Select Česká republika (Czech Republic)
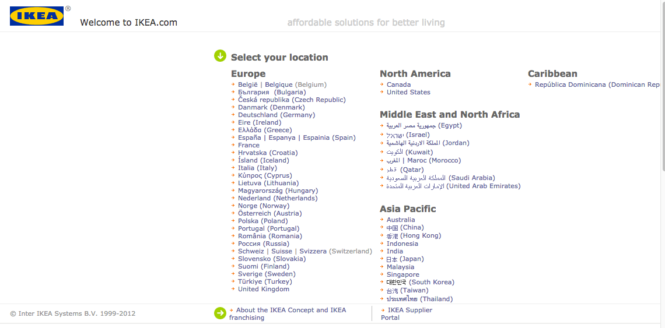This screenshot has height=328, width=665. (x=292, y=100)
